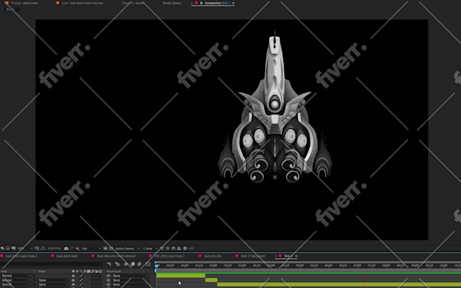
Task: Open the Comp Flowchart icon
Action: tap(179, 248)
